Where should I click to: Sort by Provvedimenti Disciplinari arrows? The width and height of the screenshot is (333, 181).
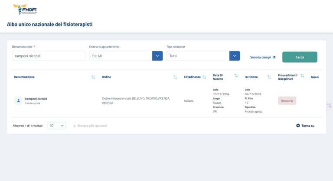point(302,75)
